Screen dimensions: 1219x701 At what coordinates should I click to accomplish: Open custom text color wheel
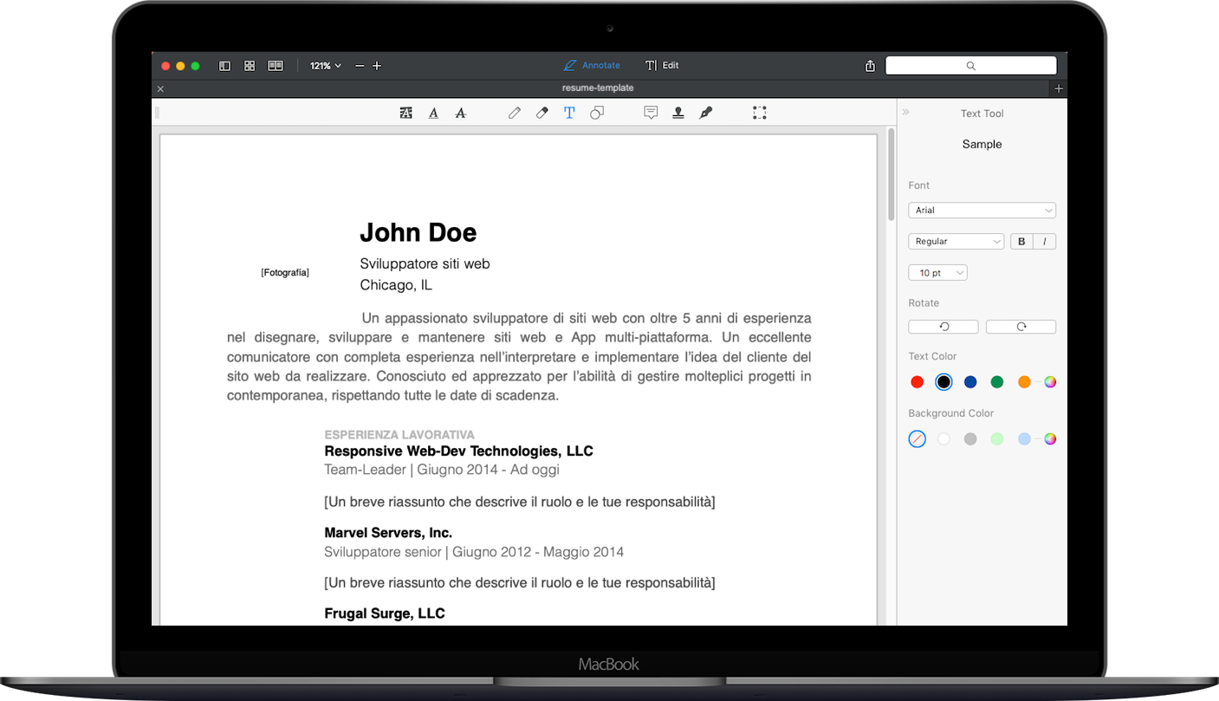1050,382
